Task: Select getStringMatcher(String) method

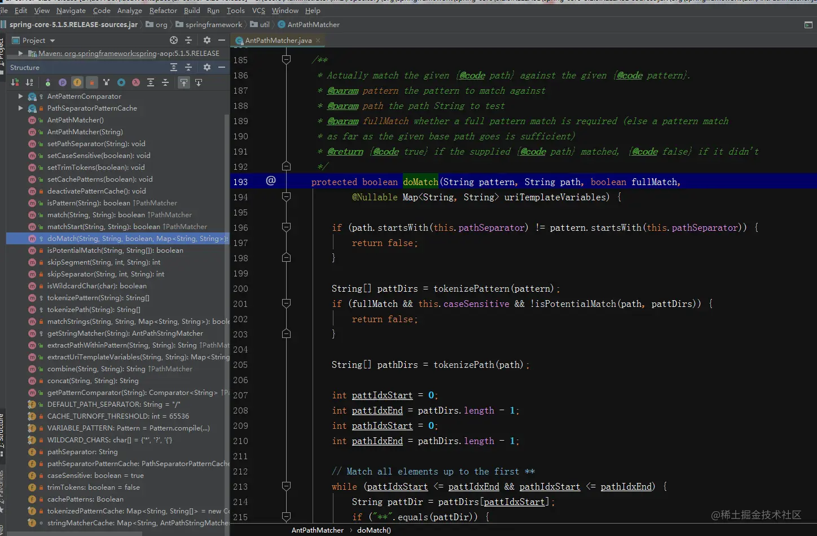Action: pyautogui.click(x=125, y=333)
